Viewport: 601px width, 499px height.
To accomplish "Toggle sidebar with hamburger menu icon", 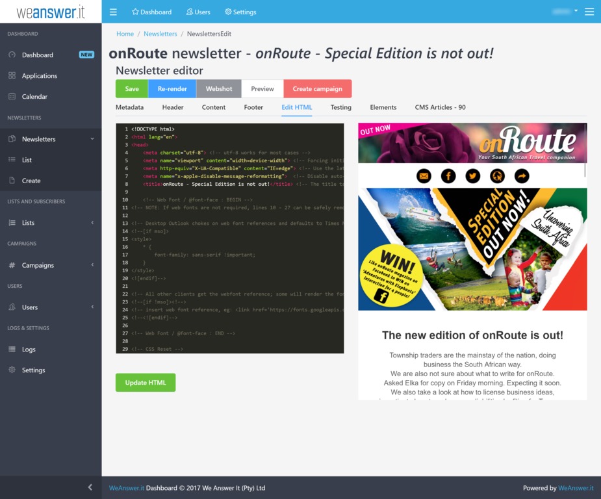I will 113,12.
